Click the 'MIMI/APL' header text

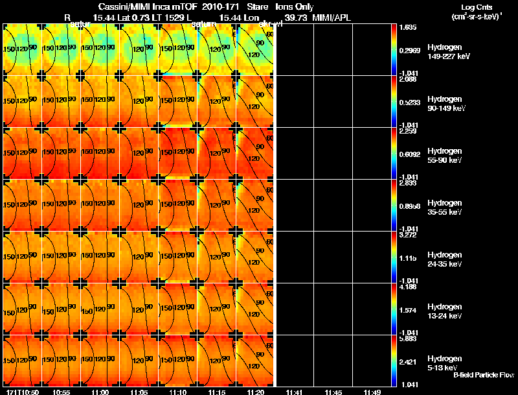click(332, 18)
